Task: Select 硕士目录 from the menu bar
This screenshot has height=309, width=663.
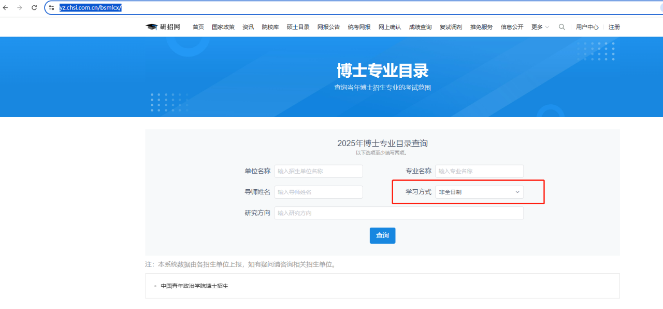Action: point(298,26)
